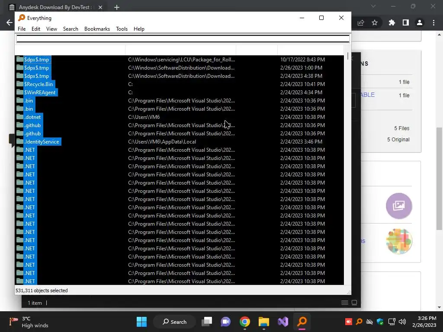Open the Edit menu in Everything
Image resolution: width=443 pixels, height=332 pixels.
[35, 29]
